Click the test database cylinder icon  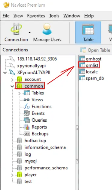click(x=19, y=182)
